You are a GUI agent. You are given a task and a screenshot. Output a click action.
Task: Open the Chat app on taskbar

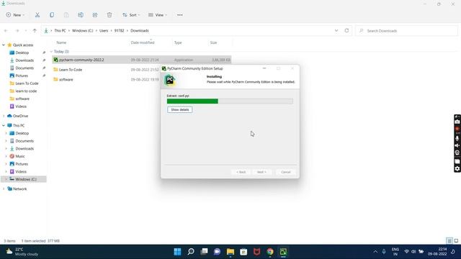218,252
